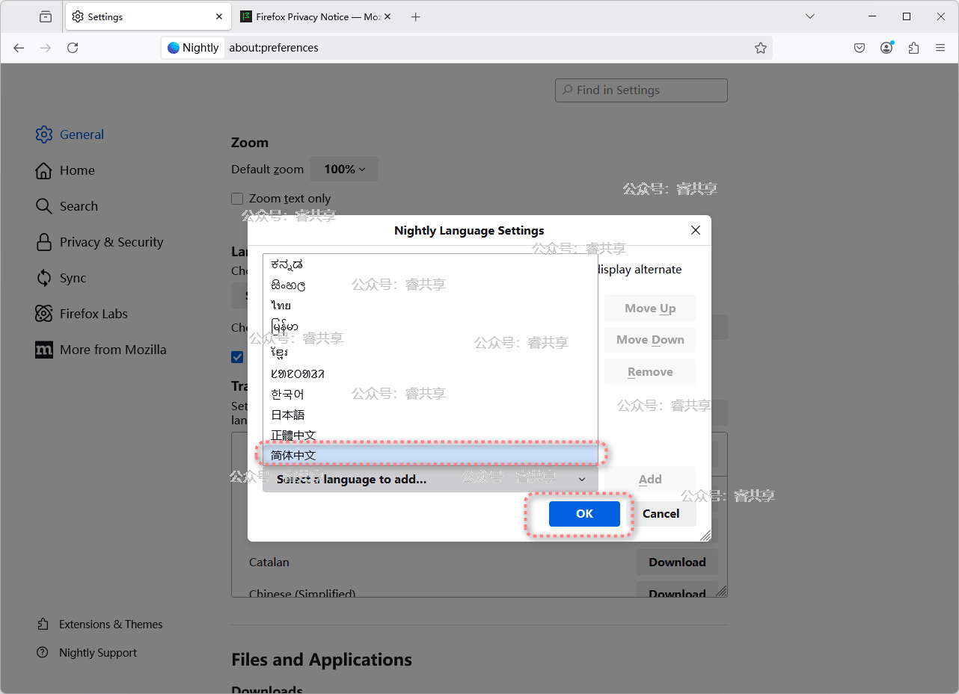Select the 正體中文 language row

[x=430, y=435]
